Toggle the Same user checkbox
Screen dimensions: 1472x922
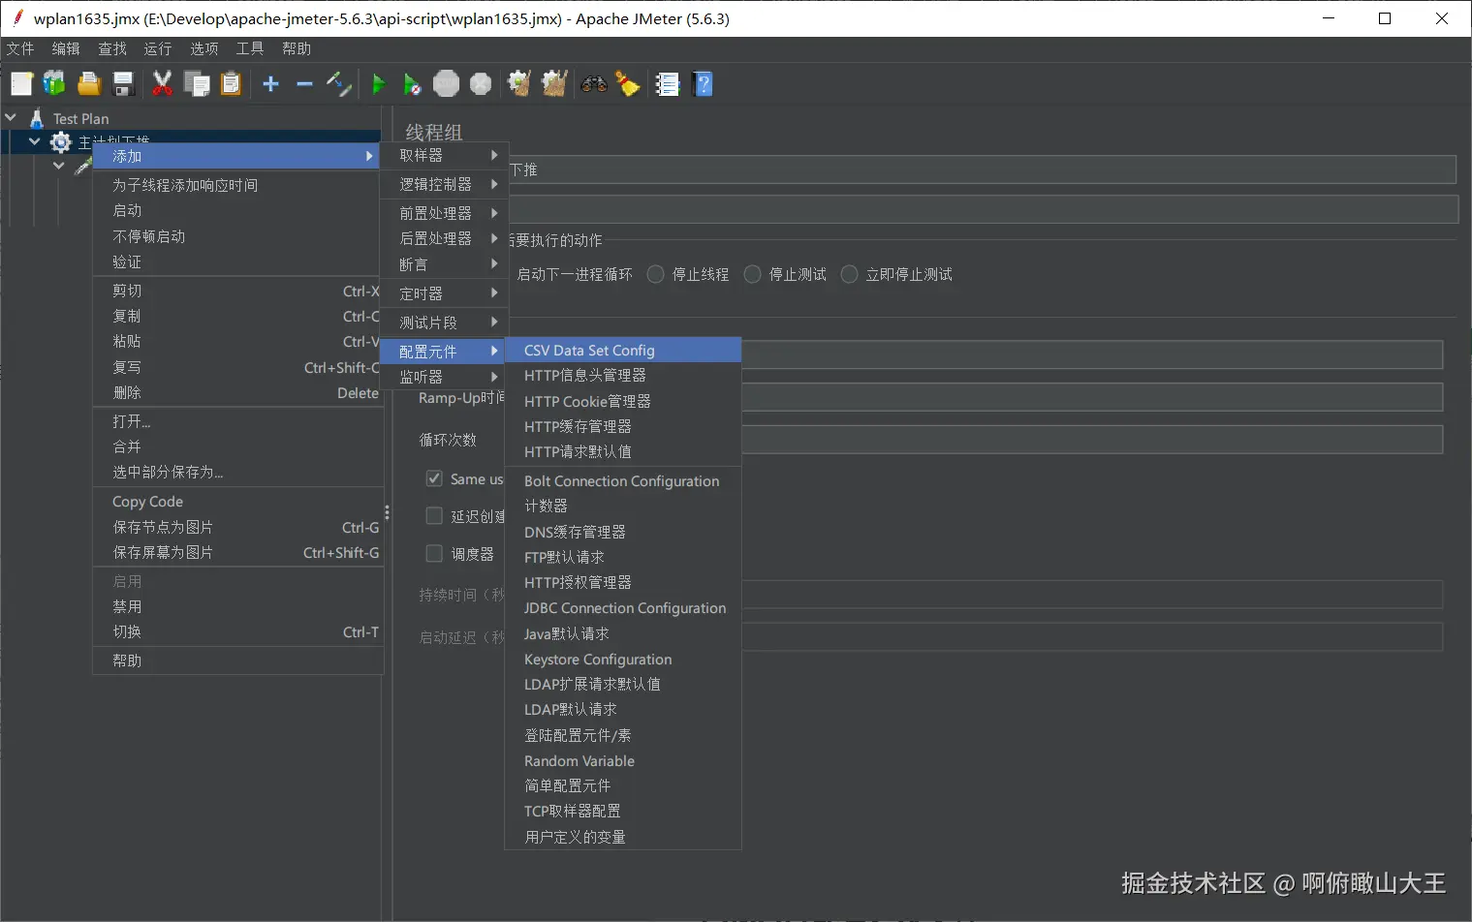point(434,478)
